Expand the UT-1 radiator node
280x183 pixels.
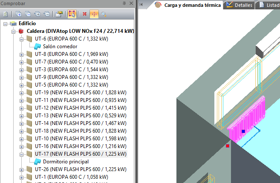click(21, 177)
